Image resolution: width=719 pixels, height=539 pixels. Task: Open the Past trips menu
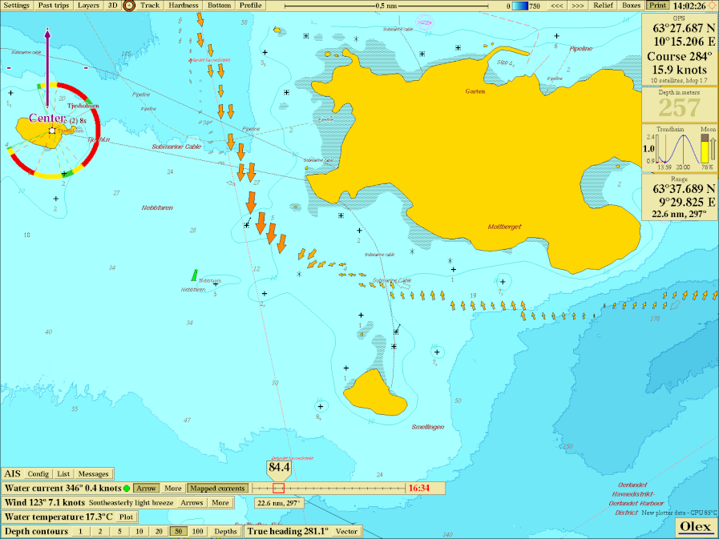(55, 6)
